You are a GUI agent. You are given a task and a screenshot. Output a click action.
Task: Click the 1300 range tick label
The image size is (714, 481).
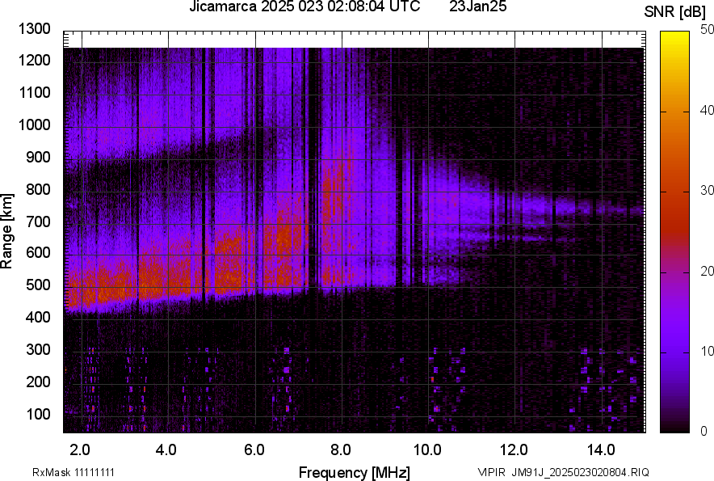[34, 29]
